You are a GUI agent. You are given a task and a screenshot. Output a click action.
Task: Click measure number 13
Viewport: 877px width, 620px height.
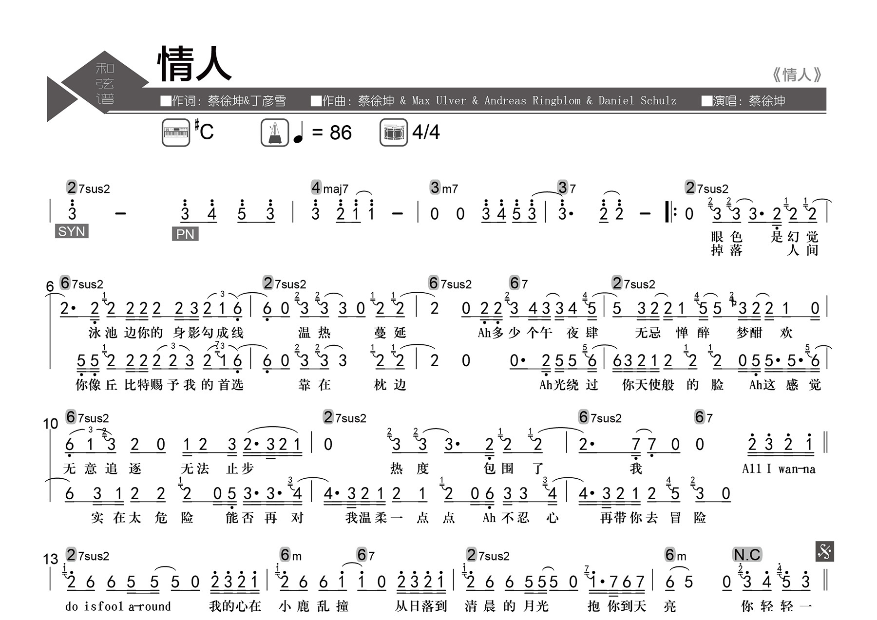click(x=51, y=559)
